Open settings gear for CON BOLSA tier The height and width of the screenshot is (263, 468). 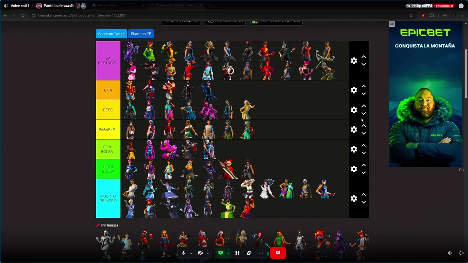pyautogui.click(x=354, y=149)
